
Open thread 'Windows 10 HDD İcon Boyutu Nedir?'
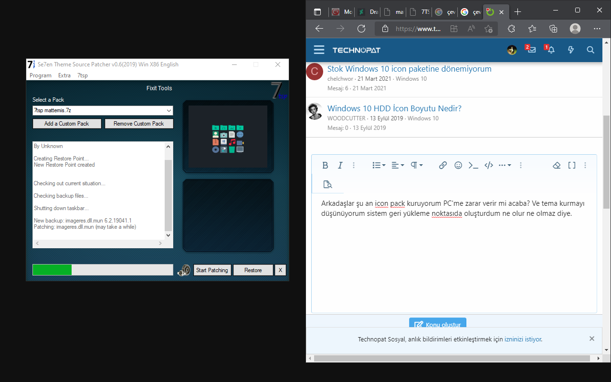point(394,108)
